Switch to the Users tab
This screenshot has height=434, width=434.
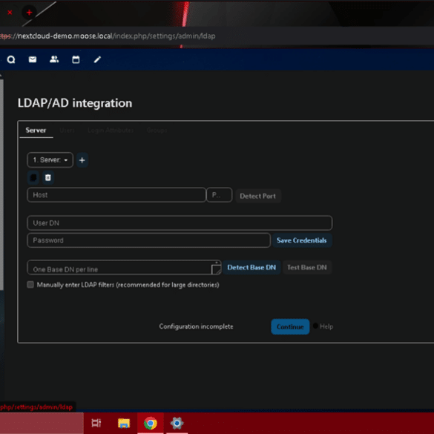(67, 130)
